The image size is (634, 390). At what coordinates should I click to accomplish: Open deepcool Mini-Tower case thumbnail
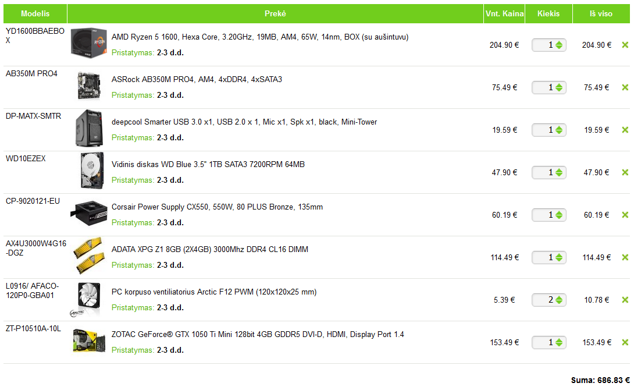pyautogui.click(x=89, y=128)
